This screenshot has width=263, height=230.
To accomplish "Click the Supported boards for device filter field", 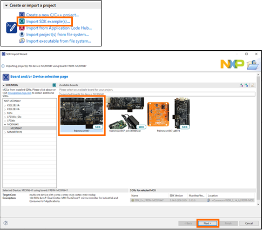I will click(x=157, y=94).
